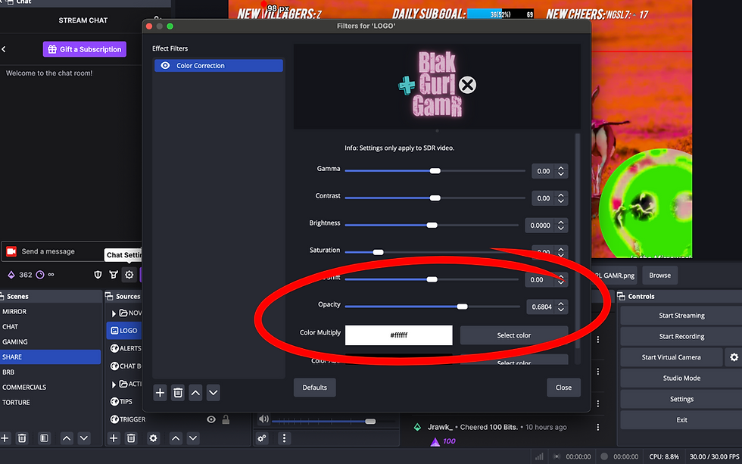742x464 pixels.
Task: Click the Gamma slider handle
Action: (435, 171)
